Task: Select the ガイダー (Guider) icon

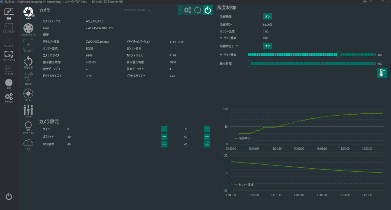Action: [x=28, y=95]
